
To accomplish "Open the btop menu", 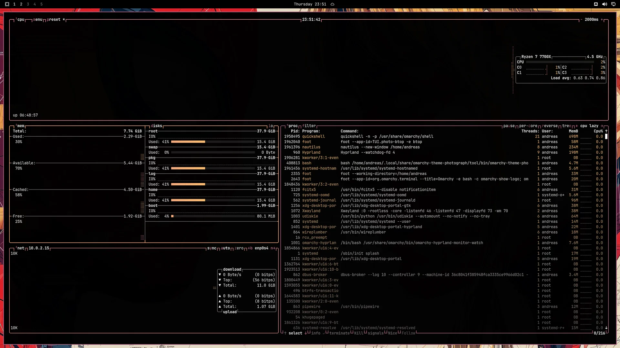I will [x=38, y=20].
